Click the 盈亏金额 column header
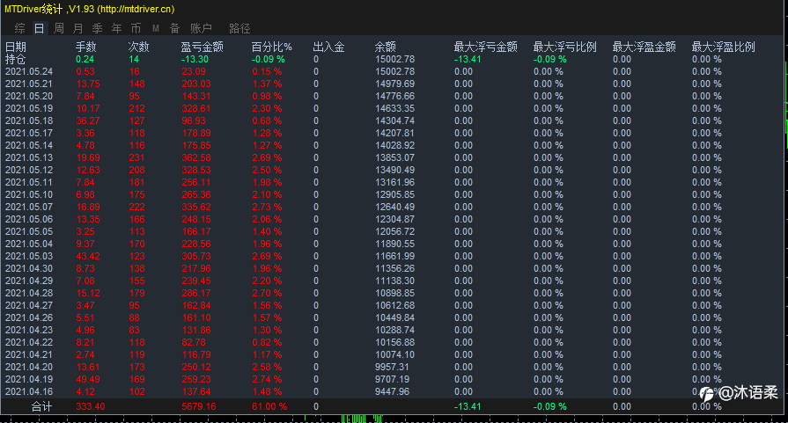The height and width of the screenshot is (423, 788). point(202,47)
